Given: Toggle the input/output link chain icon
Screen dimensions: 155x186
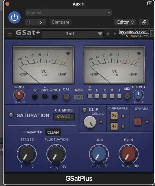Looking at the screenshot, I should tap(28, 87).
